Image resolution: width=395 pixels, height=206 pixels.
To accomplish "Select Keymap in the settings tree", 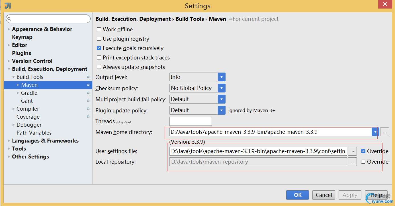I will (x=22, y=37).
